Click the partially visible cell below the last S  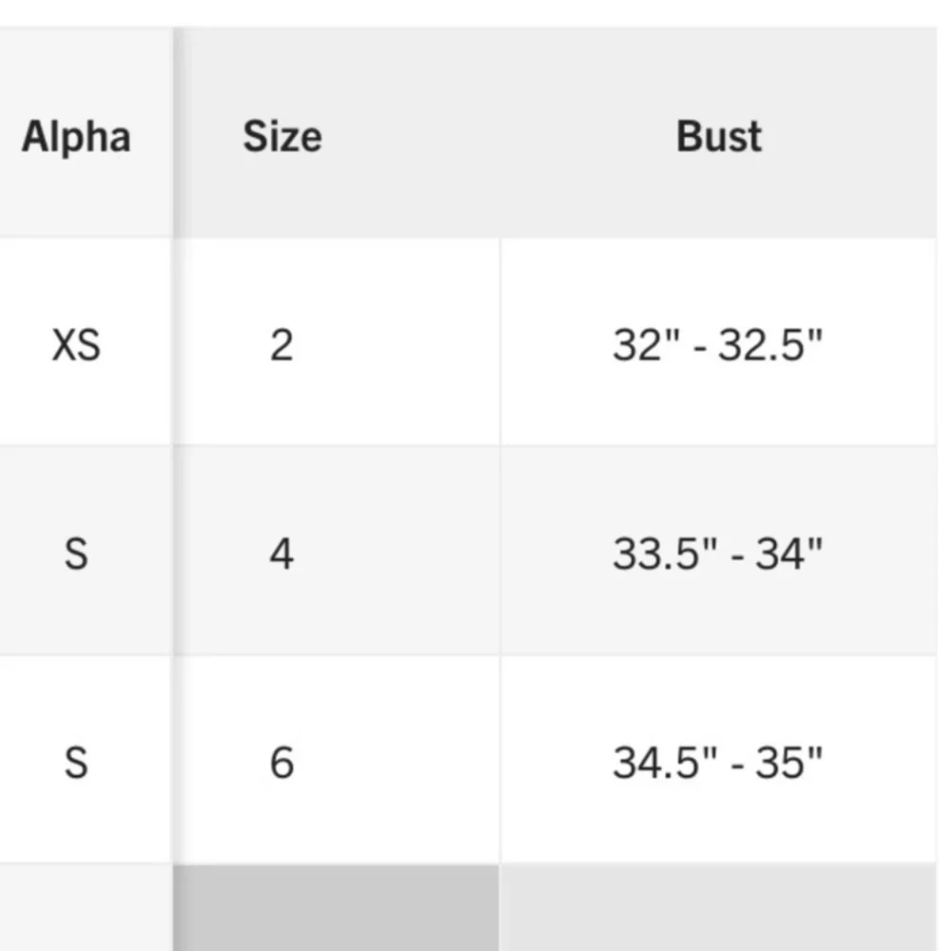pos(84,907)
